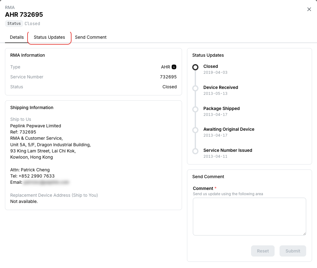This screenshot has width=317, height=268.
Task: Click the 'RMA Information' heading
Action: 28,55
